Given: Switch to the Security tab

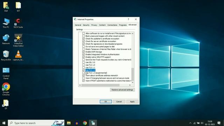Looking at the screenshot, I should click(x=86, y=25).
